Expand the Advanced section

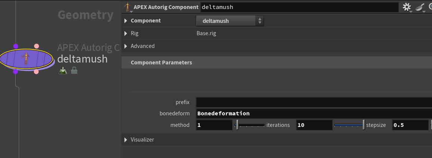point(126,46)
